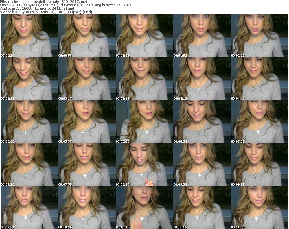Select the thumbnail timestamped 00:03:17
This screenshot has width=289, height=229.
point(87,79)
